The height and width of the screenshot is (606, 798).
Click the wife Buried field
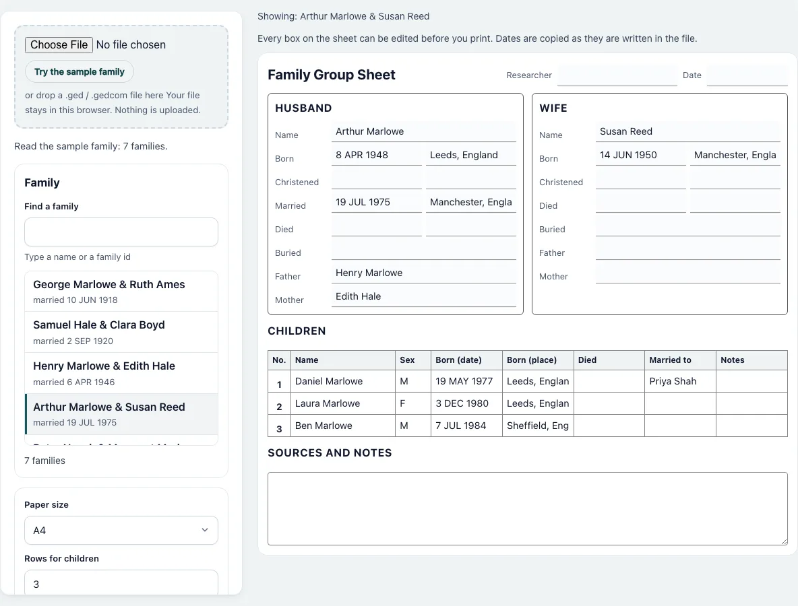pos(688,226)
